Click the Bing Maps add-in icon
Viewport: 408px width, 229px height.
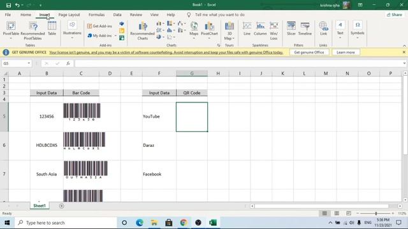click(122, 31)
